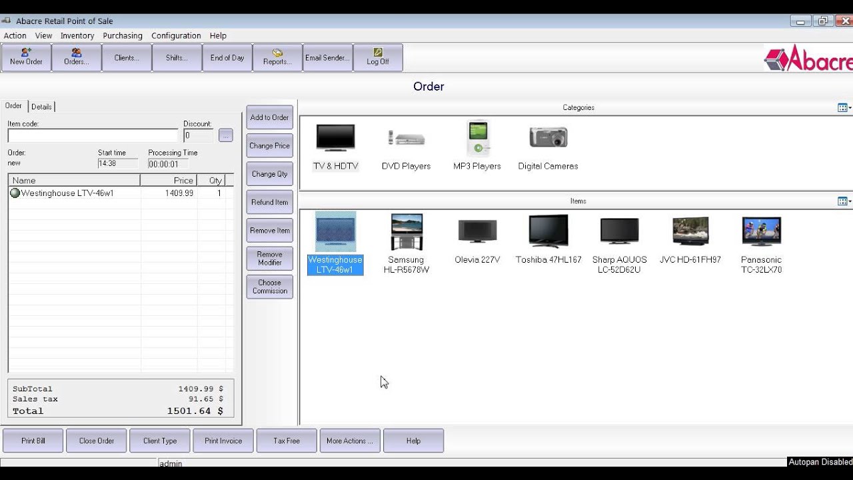The width and height of the screenshot is (853, 480).
Task: Select the Sharp AQUOS LC-52D62U item
Action: pyautogui.click(x=620, y=243)
